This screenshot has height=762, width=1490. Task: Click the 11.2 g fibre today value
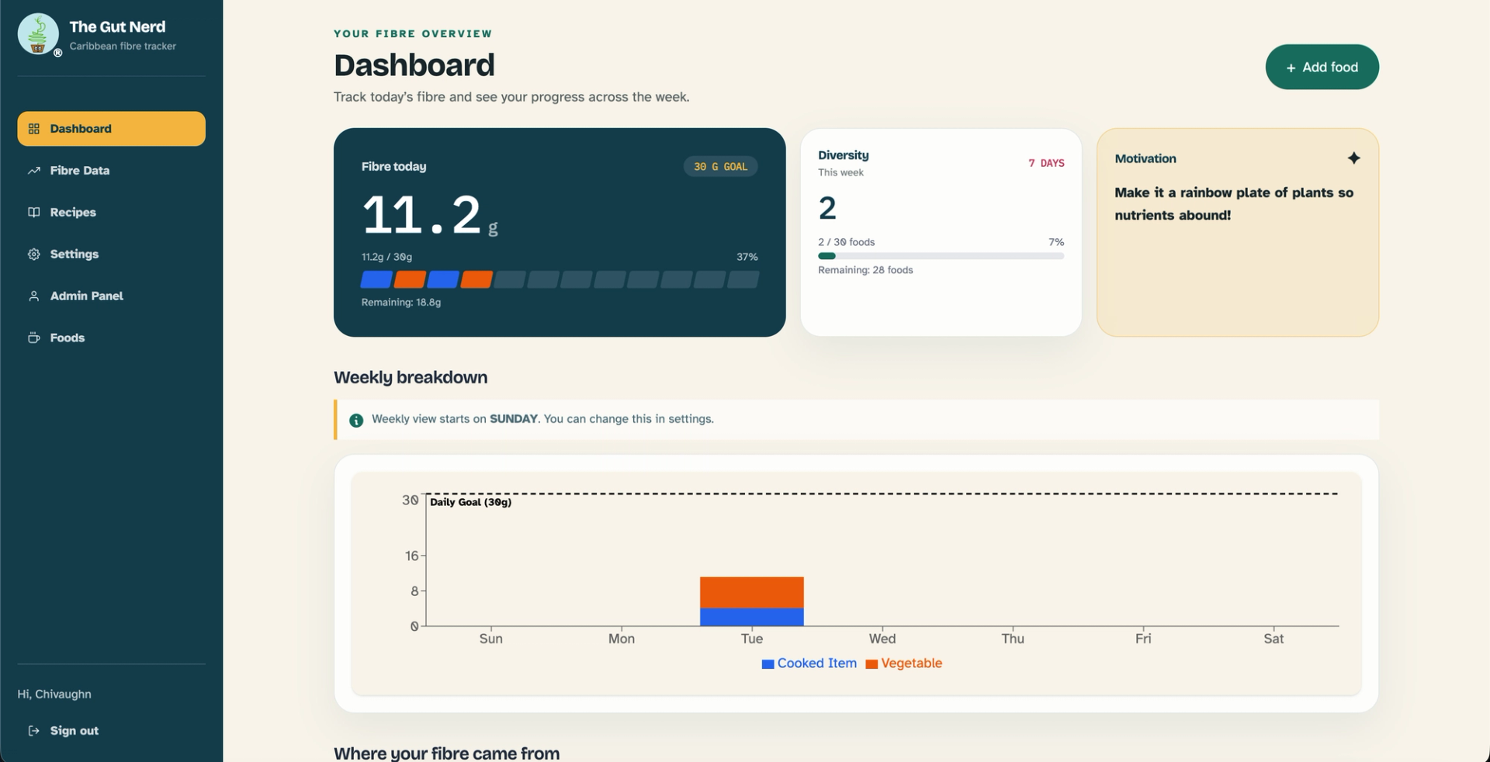(x=430, y=215)
